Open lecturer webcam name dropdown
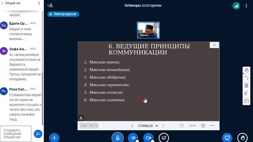 coord(147,35)
